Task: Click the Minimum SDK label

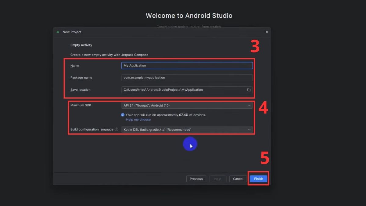Action: click(x=81, y=105)
